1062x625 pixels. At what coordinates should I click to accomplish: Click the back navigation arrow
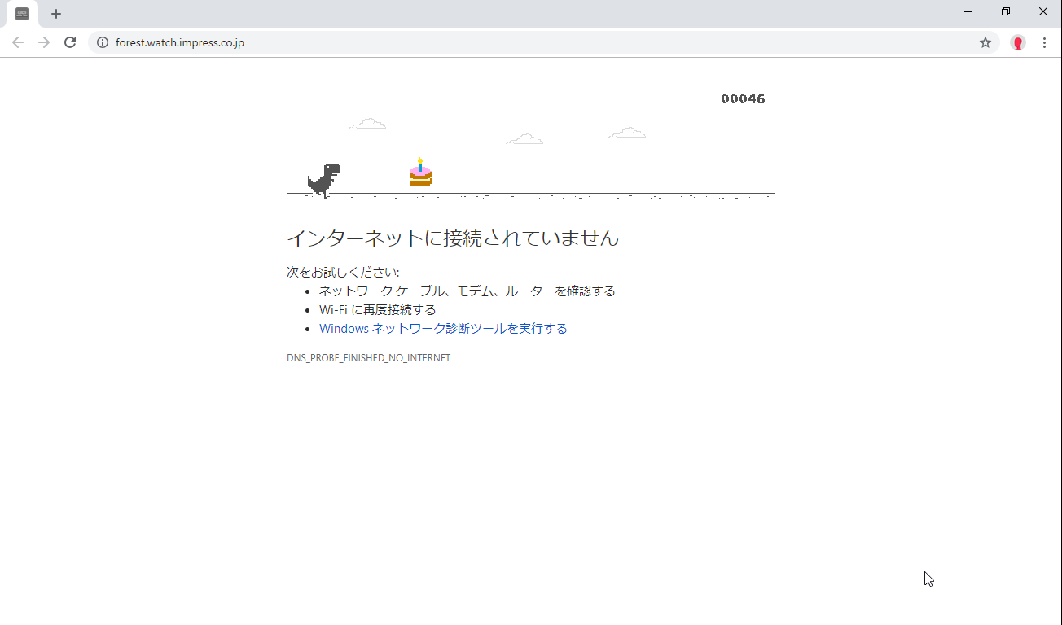coord(18,42)
